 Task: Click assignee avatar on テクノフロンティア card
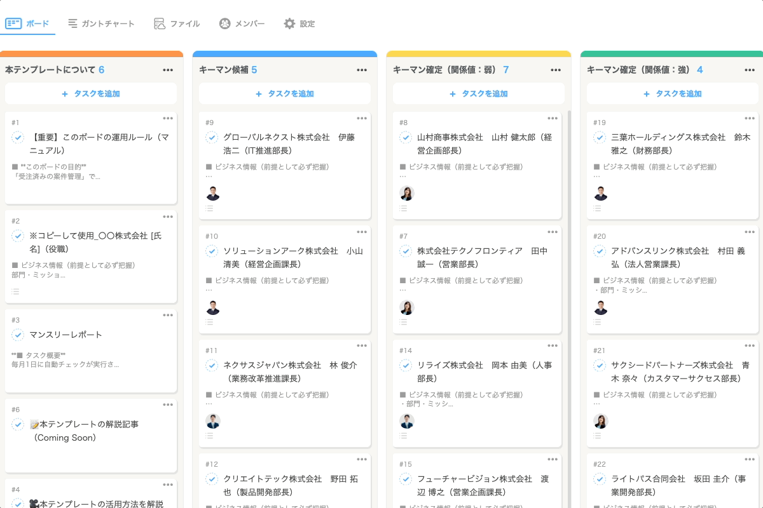[407, 307]
